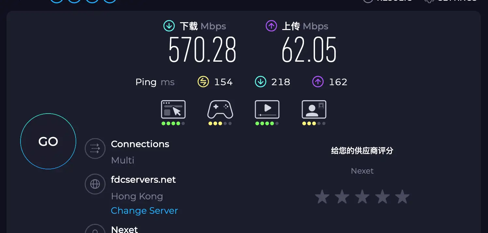Screen dimensions: 488x233
Task: Click the upload latency arrow icon
Action: pyautogui.click(x=318, y=82)
